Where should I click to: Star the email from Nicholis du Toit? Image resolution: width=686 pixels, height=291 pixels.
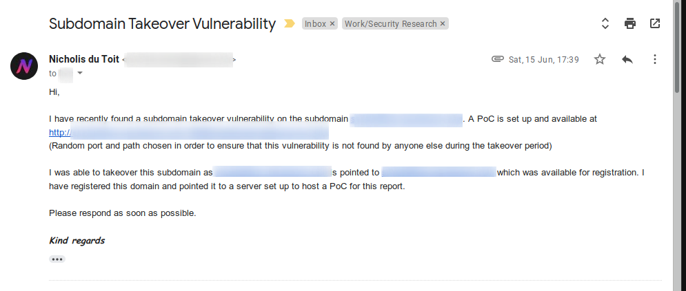600,59
